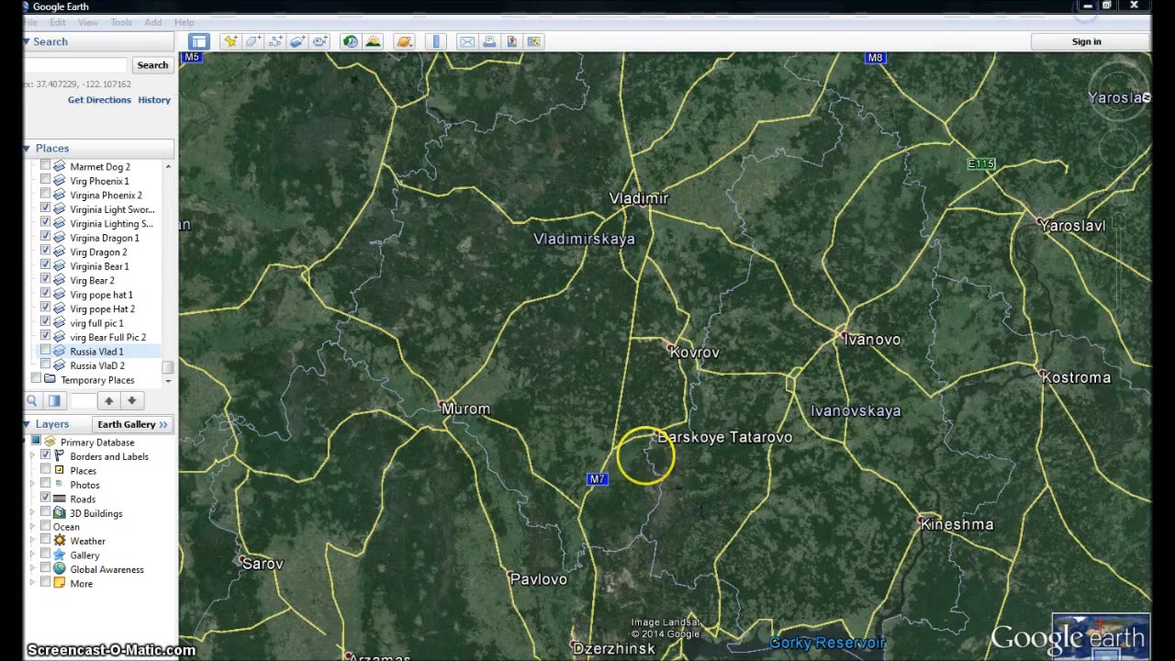This screenshot has width=1175, height=661.
Task: Click the Search button
Action: 152,65
